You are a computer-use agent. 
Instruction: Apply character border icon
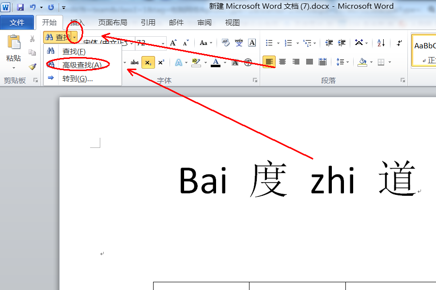coord(252,43)
